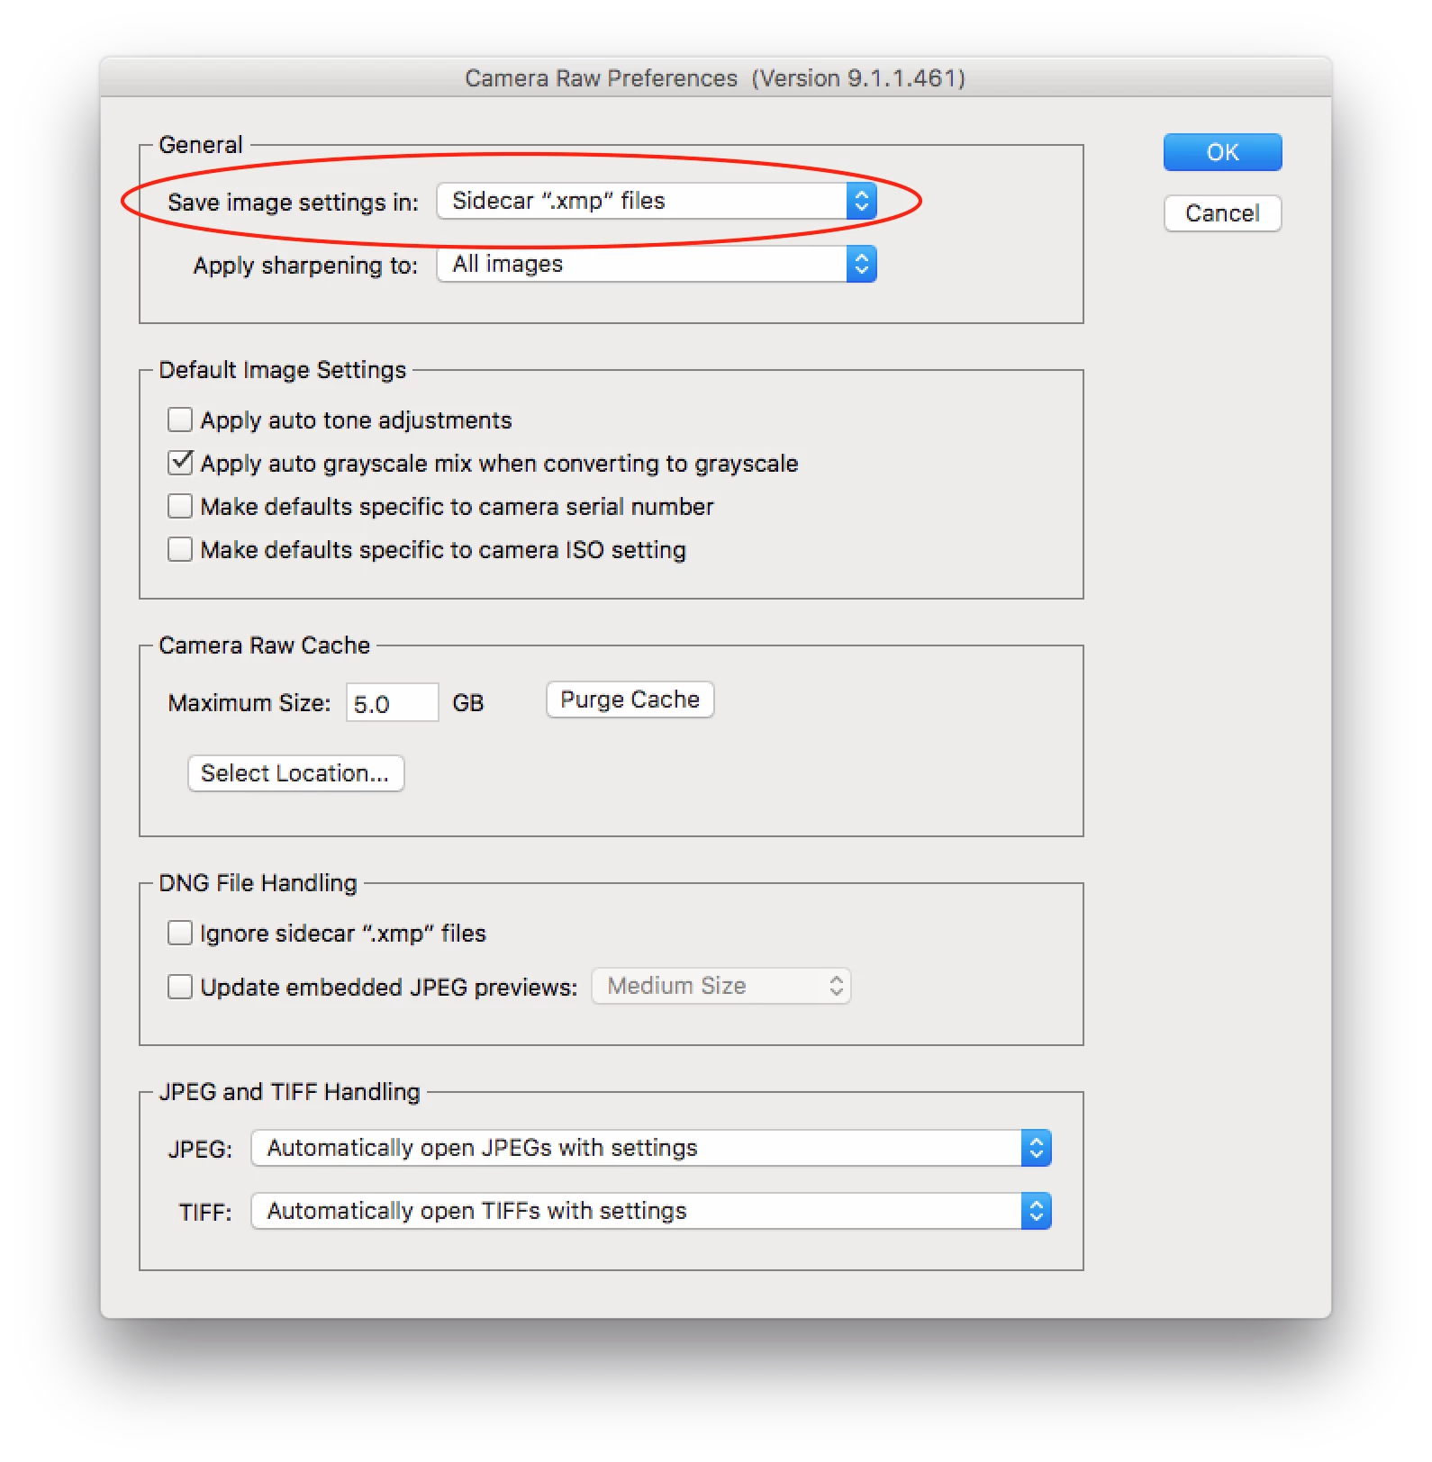Screen dimensions: 1432x1462
Task: Open the Apply sharpening to dropdown
Action: [x=657, y=264]
